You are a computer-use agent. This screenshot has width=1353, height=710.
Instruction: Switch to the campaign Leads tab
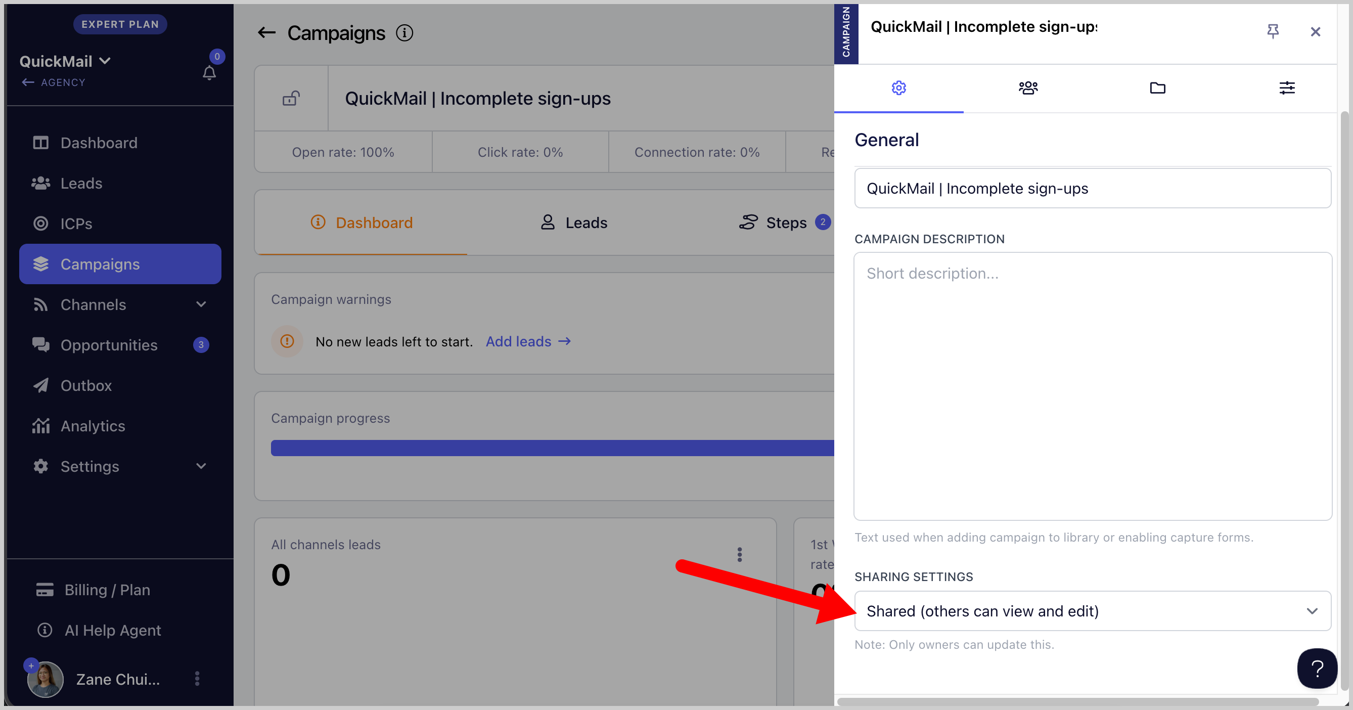point(574,223)
